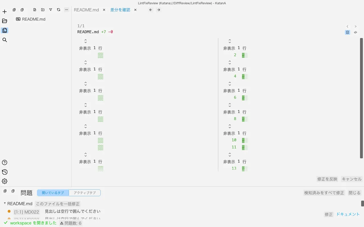Select the アクティブタブ segment

click(x=85, y=193)
